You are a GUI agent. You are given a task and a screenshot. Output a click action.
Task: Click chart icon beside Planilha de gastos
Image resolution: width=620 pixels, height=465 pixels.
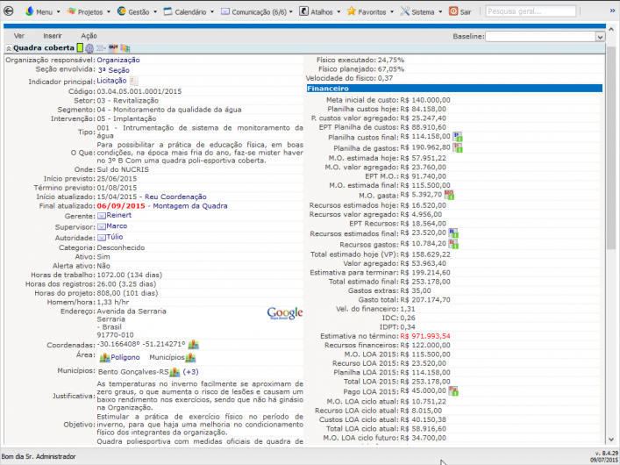457,148
